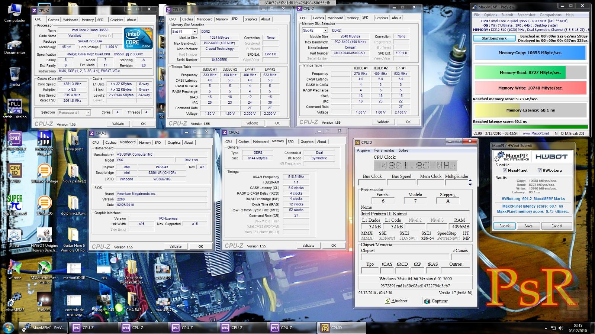Open the dolphin-2.0 folder icon
Image resolution: width=595 pixels, height=334 pixels.
[74, 205]
